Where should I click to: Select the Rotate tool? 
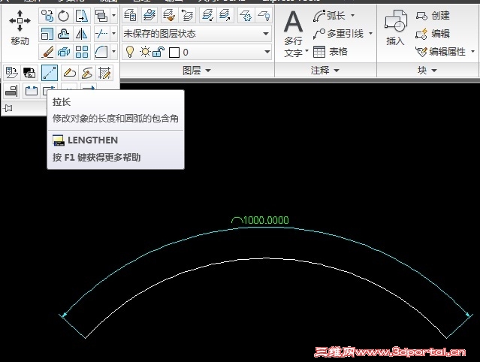click(x=64, y=16)
